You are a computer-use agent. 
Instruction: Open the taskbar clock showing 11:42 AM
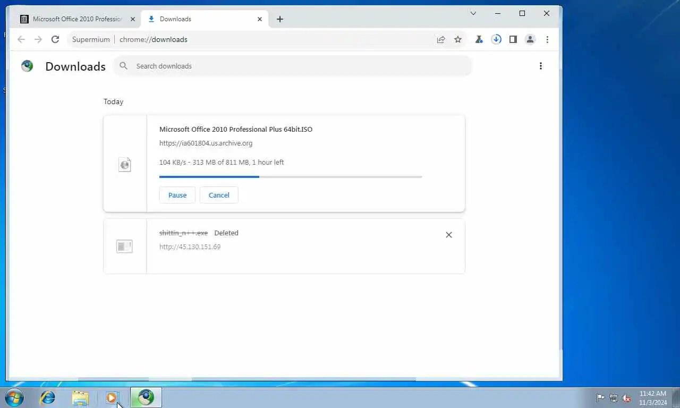tap(653, 397)
